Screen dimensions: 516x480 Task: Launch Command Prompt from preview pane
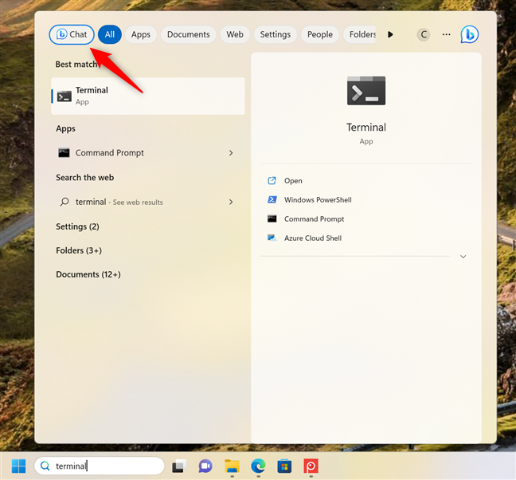coord(314,219)
